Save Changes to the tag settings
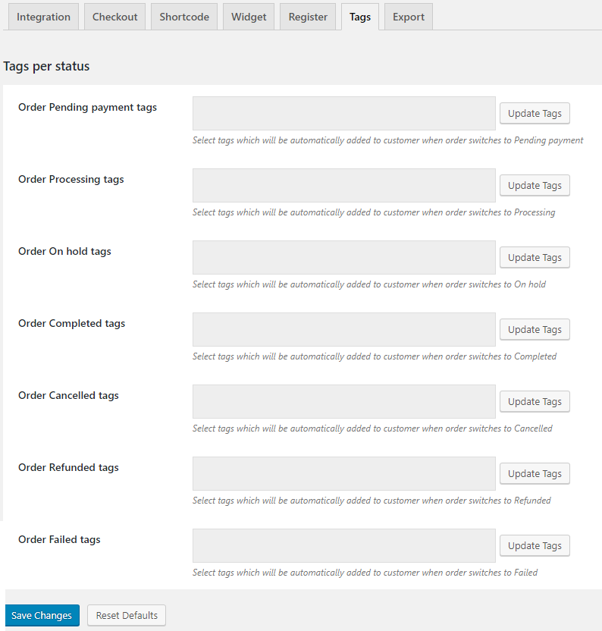 click(42, 615)
